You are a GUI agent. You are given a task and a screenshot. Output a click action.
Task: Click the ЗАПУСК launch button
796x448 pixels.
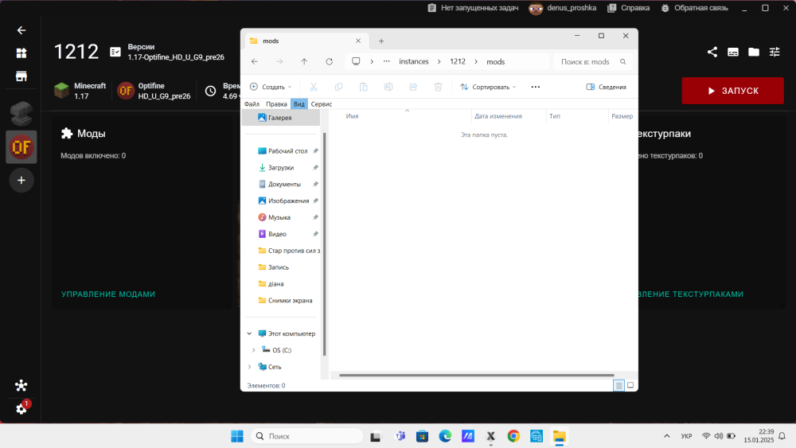coord(732,91)
